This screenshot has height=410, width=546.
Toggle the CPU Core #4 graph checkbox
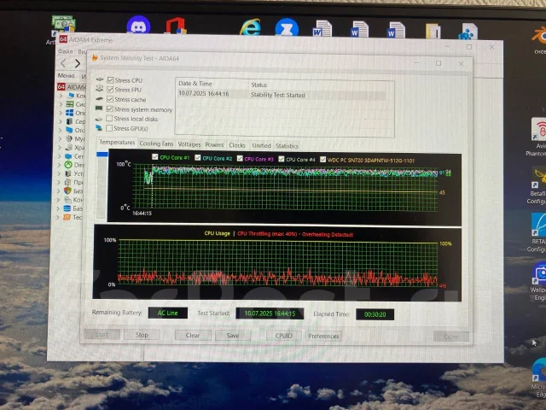(x=282, y=159)
